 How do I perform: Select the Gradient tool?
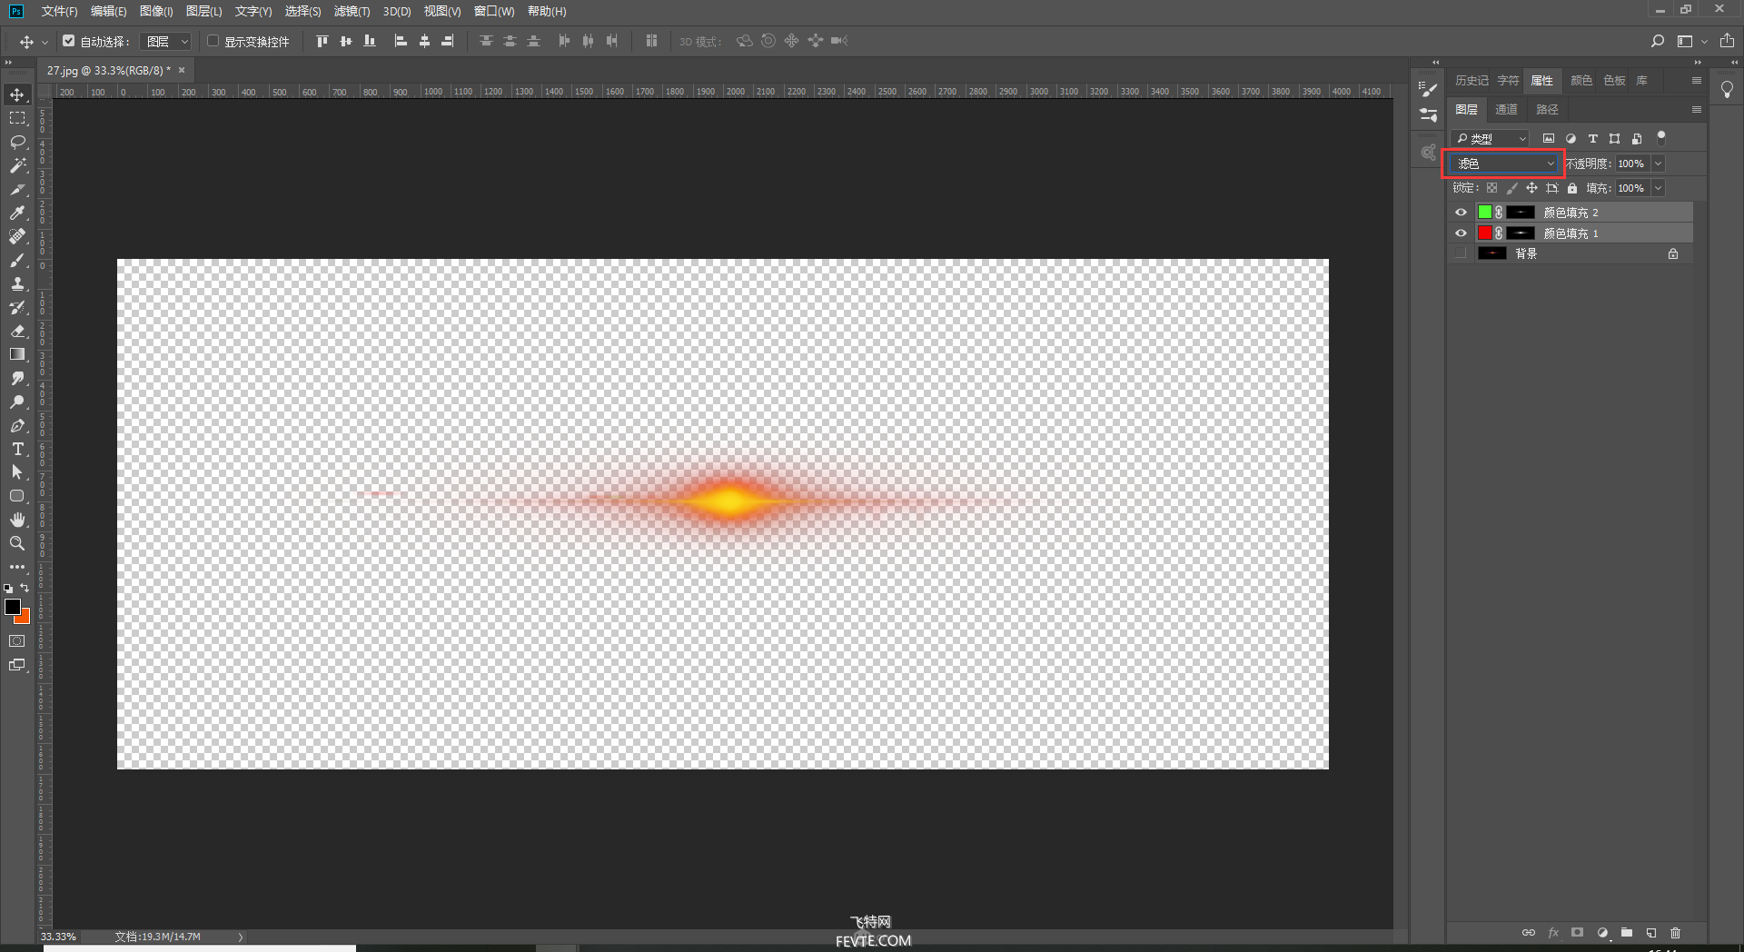pos(17,354)
